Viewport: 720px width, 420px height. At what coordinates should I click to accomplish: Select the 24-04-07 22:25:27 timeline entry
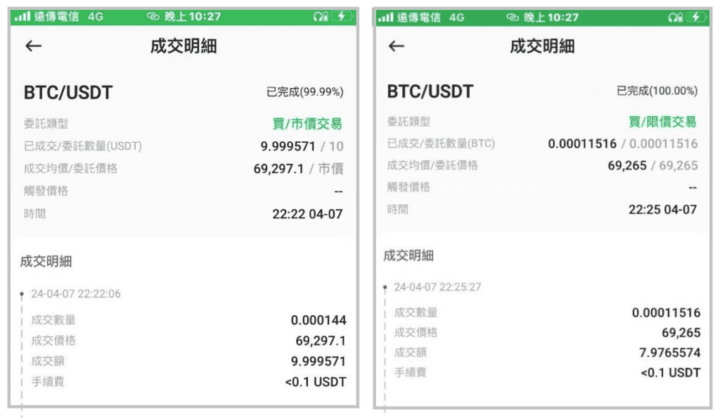(x=437, y=287)
